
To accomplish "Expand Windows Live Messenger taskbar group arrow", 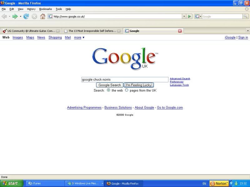I will pyautogui.click(x=102, y=183).
